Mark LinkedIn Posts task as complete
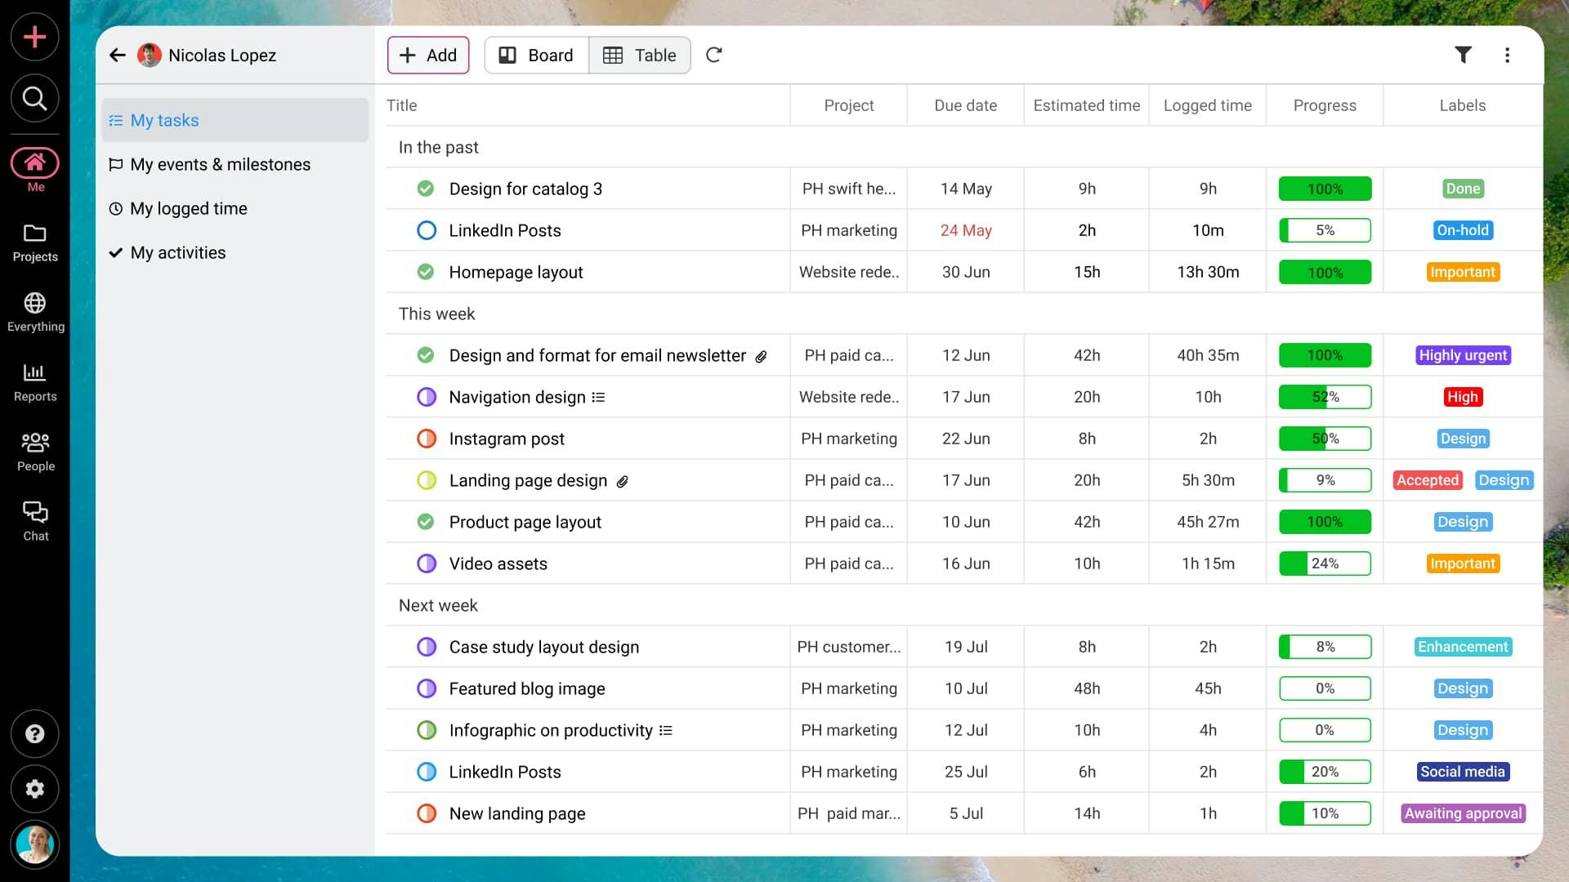1569x882 pixels. click(427, 230)
